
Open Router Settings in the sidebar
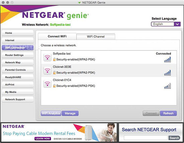(18, 55)
